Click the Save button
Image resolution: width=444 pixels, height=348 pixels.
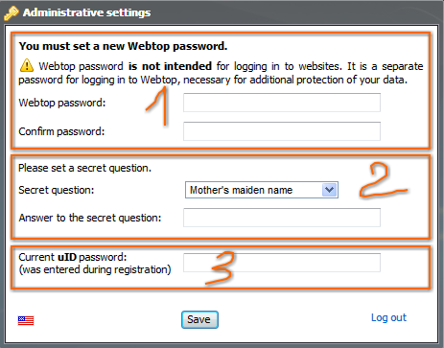click(199, 319)
